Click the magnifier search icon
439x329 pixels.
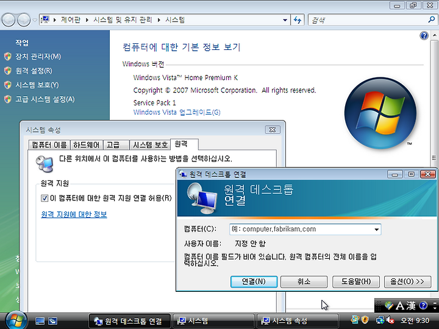coord(432,19)
